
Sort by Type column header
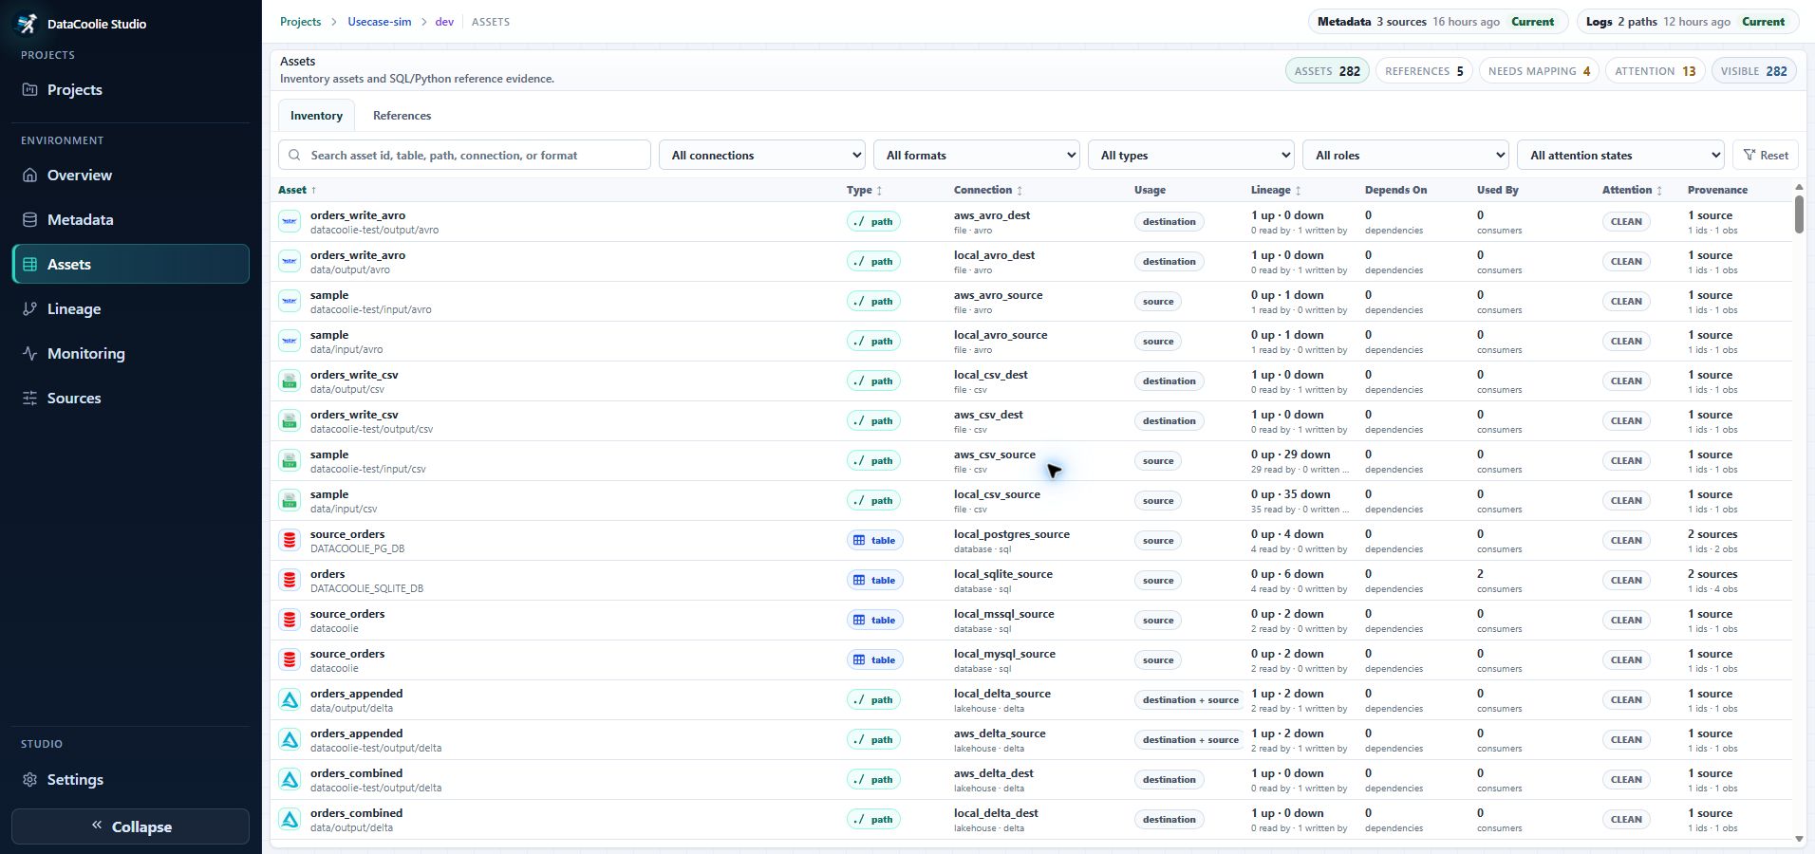(x=864, y=190)
